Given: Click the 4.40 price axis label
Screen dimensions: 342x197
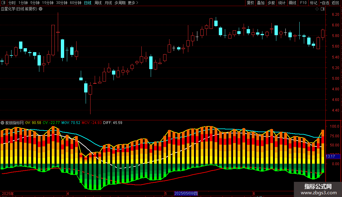Looking at the screenshot, I should (x=335, y=110).
